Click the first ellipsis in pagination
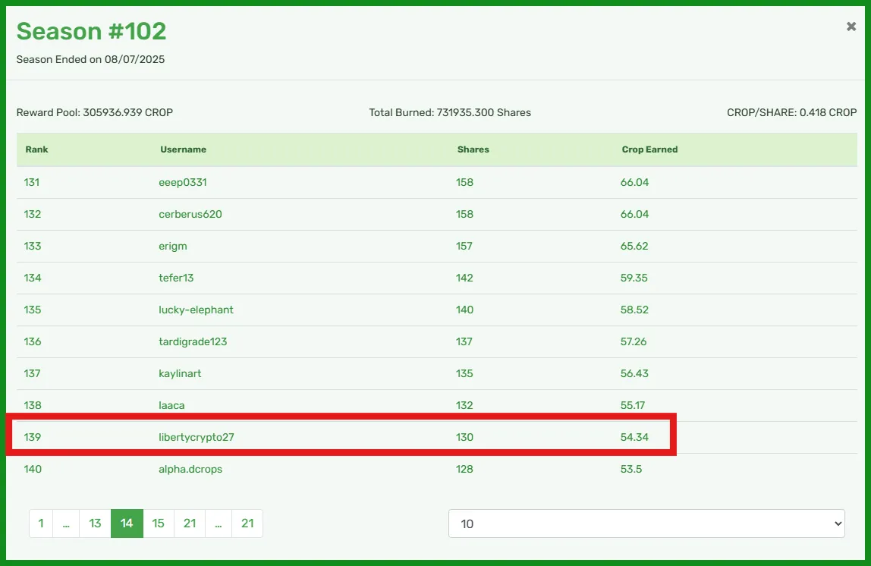The height and width of the screenshot is (566, 871). [x=66, y=524]
